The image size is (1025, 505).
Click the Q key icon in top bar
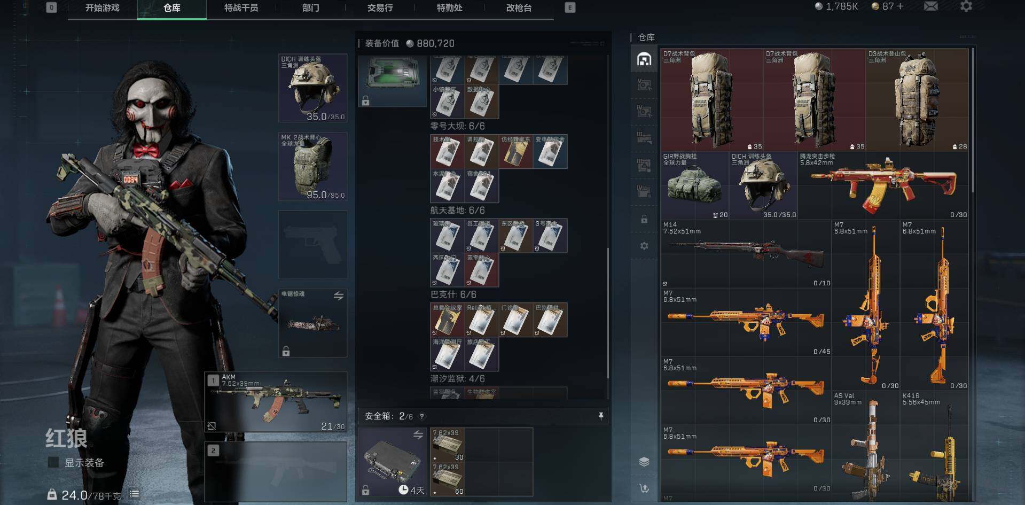(x=51, y=7)
